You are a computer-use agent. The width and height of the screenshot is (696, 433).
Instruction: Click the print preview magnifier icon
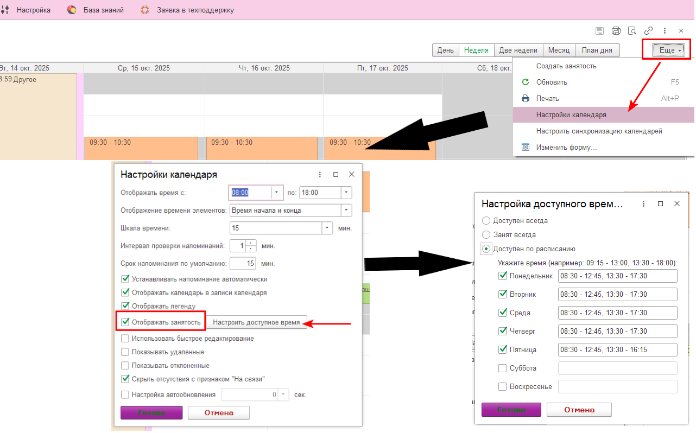point(632,31)
